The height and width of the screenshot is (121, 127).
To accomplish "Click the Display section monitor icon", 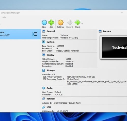I will tap(44, 55).
